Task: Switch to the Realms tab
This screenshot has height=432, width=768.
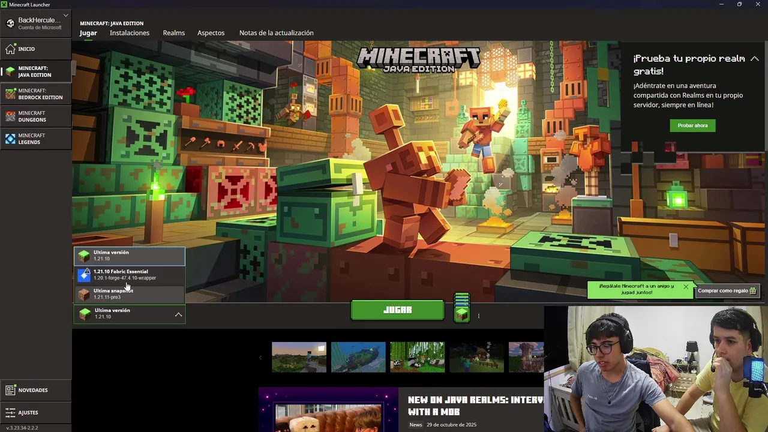Action: coord(174,33)
